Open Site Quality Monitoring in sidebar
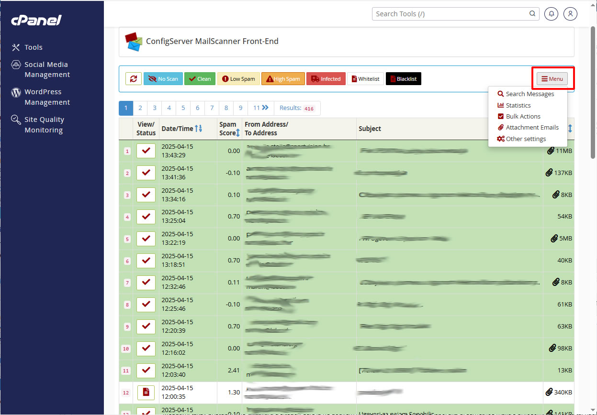 44,125
